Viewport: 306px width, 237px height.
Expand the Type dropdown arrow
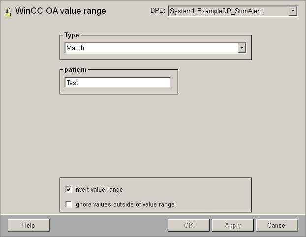242,48
